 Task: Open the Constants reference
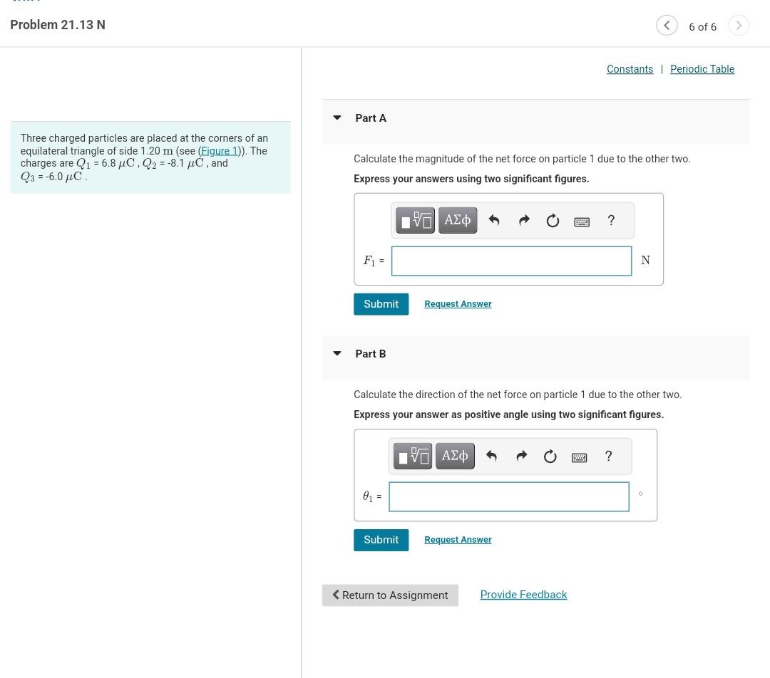point(630,68)
